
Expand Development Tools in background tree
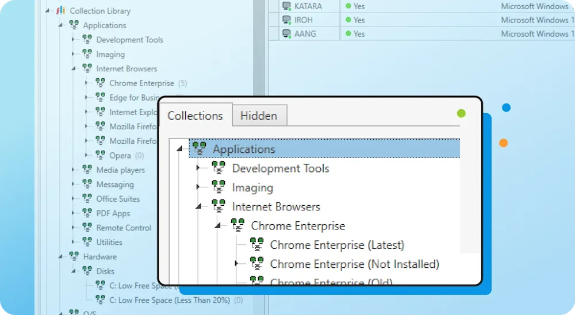pyautogui.click(x=73, y=40)
